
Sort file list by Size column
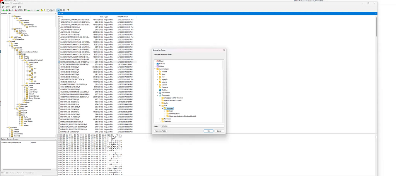[101, 17]
